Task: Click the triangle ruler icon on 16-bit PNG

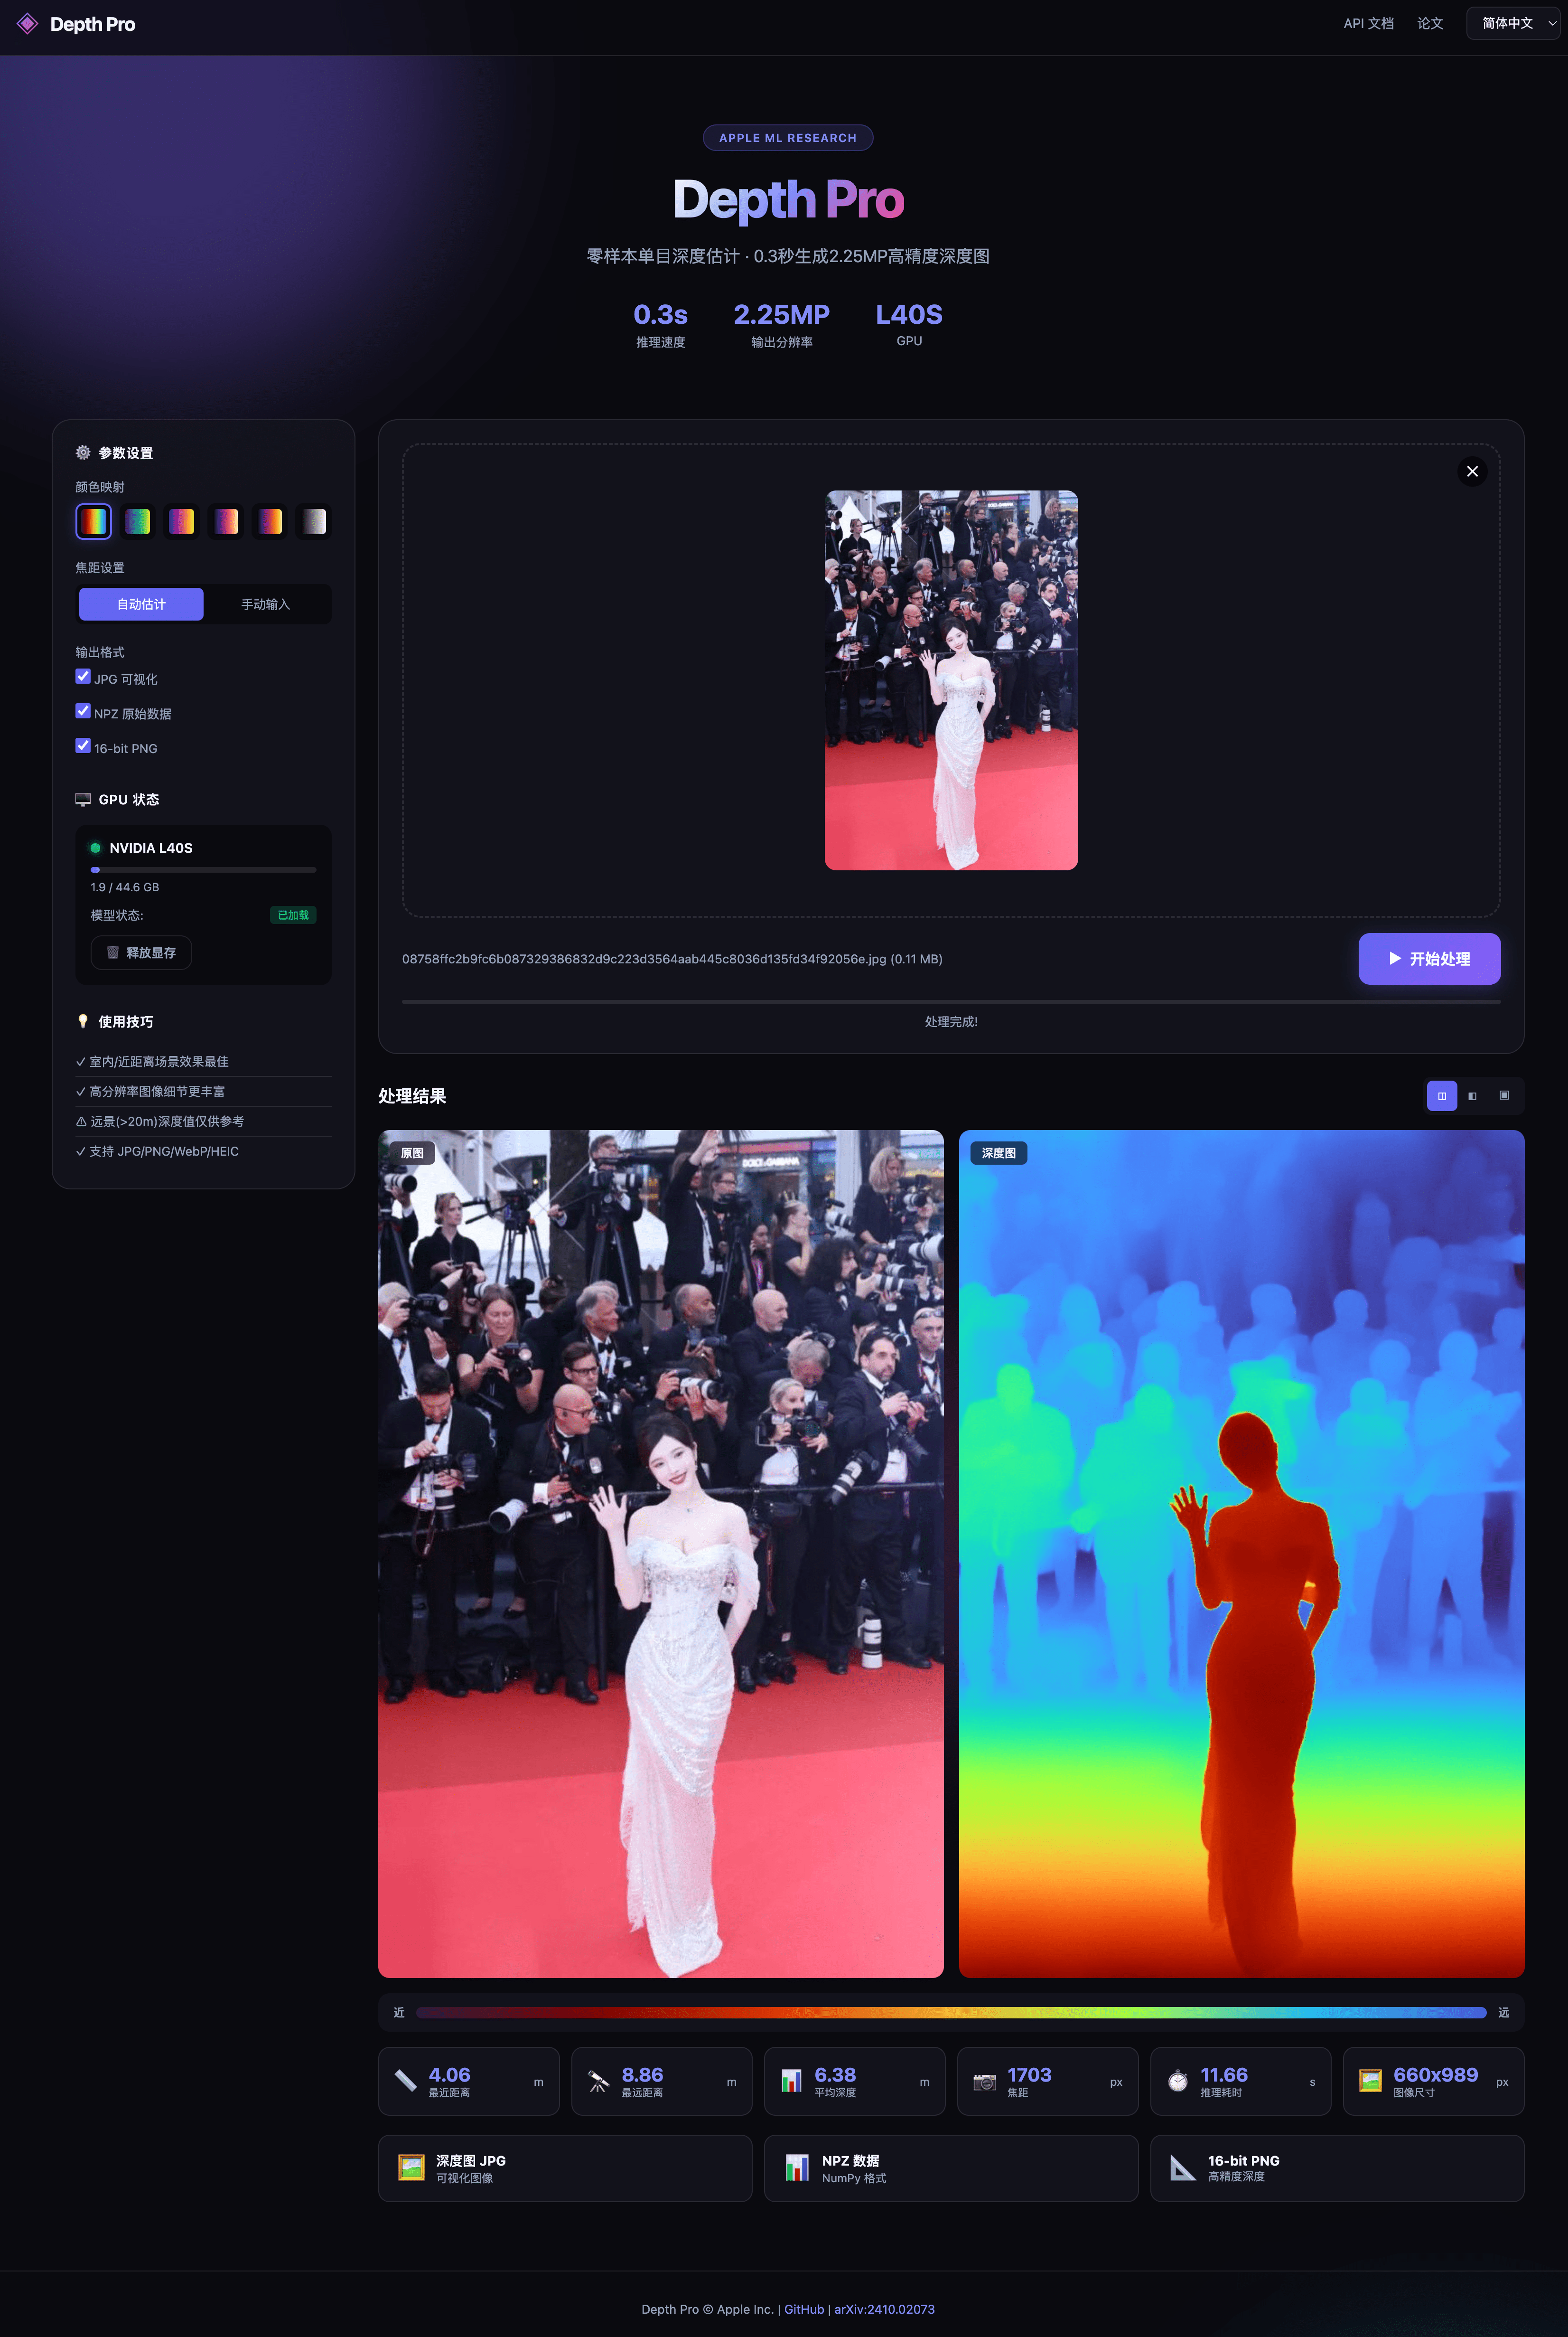Action: (1183, 2168)
